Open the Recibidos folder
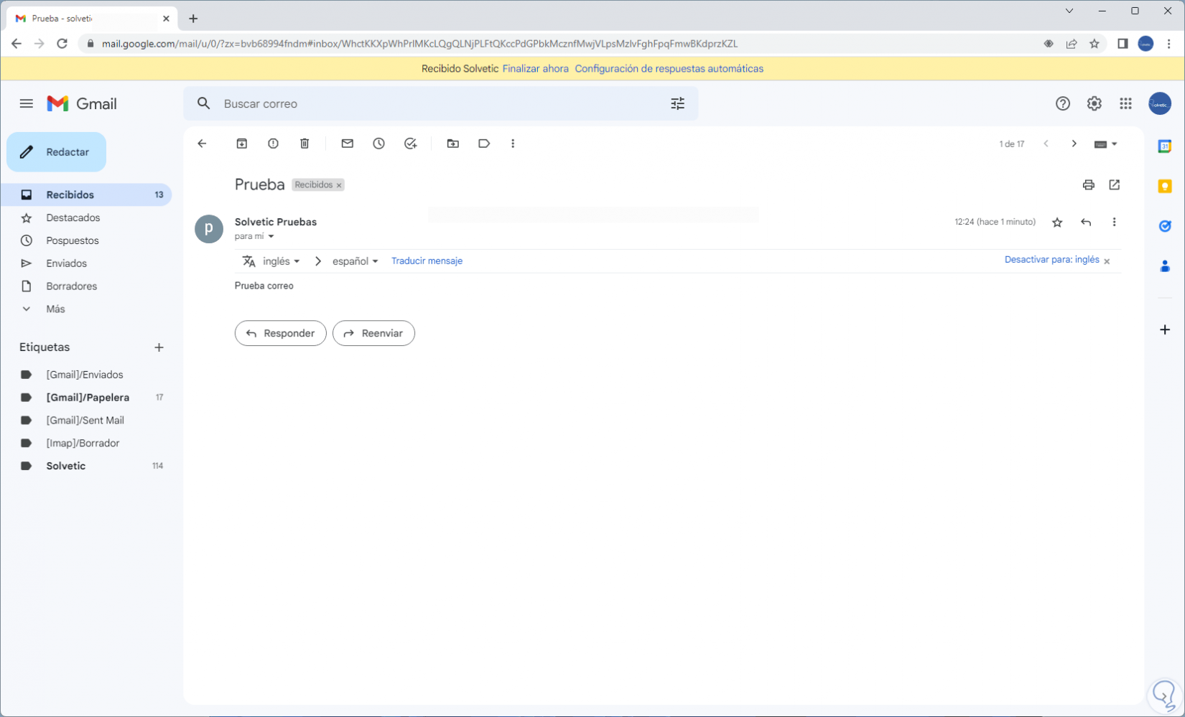The height and width of the screenshot is (717, 1185). tap(86, 195)
